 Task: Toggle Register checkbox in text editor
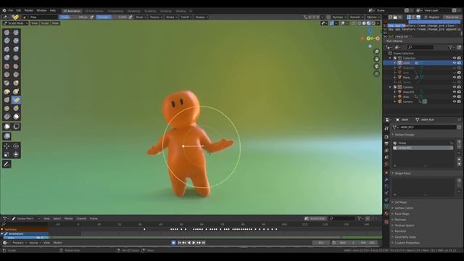(426, 17)
